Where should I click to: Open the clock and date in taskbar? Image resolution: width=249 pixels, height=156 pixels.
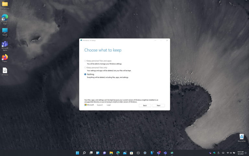[241, 153]
